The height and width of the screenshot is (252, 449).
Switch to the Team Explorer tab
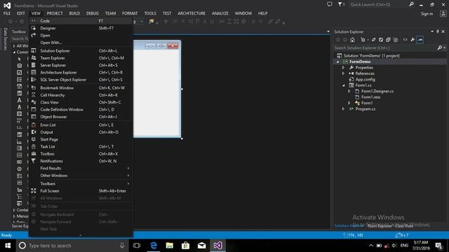tap(380, 226)
